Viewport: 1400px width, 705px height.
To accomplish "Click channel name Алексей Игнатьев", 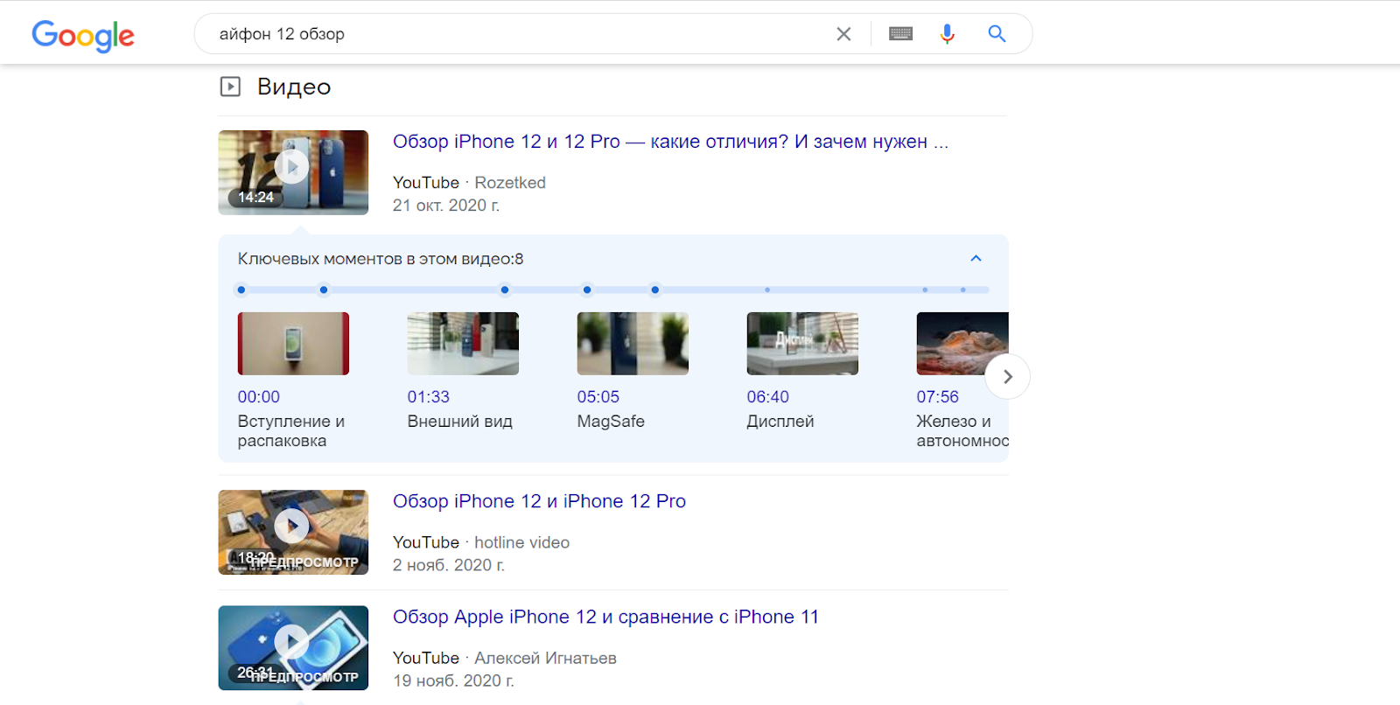I will [546, 658].
